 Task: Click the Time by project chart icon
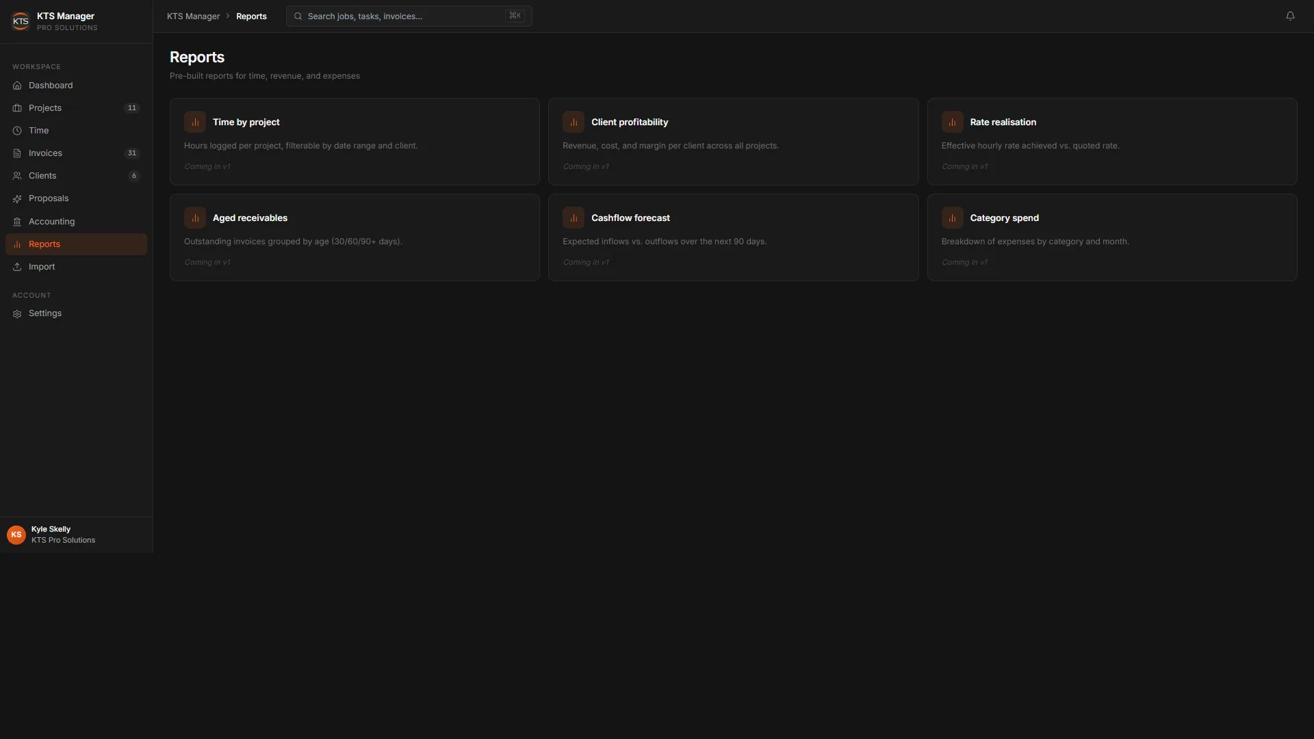(195, 122)
